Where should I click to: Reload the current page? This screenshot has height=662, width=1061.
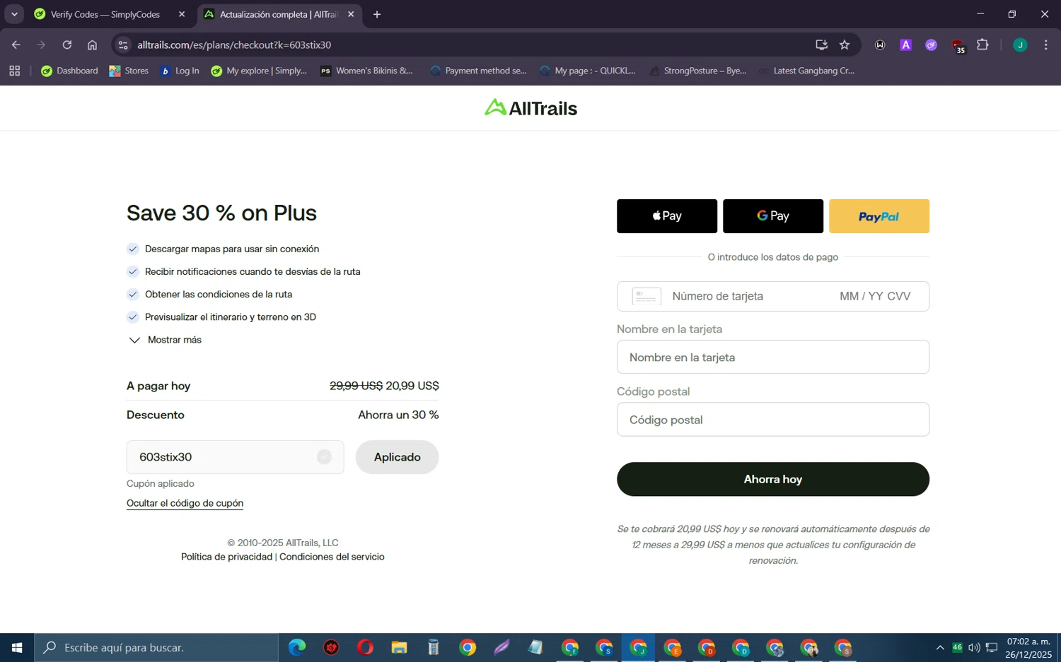(66, 45)
